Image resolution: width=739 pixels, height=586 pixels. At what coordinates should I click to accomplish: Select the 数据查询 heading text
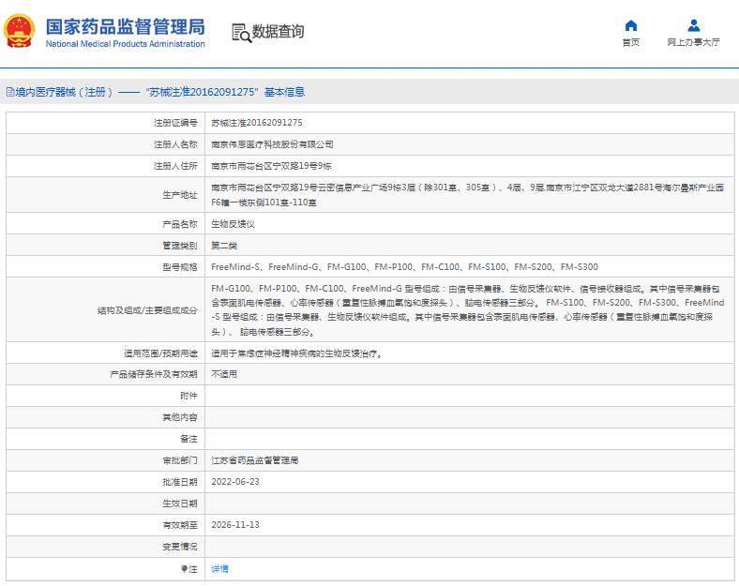click(279, 32)
